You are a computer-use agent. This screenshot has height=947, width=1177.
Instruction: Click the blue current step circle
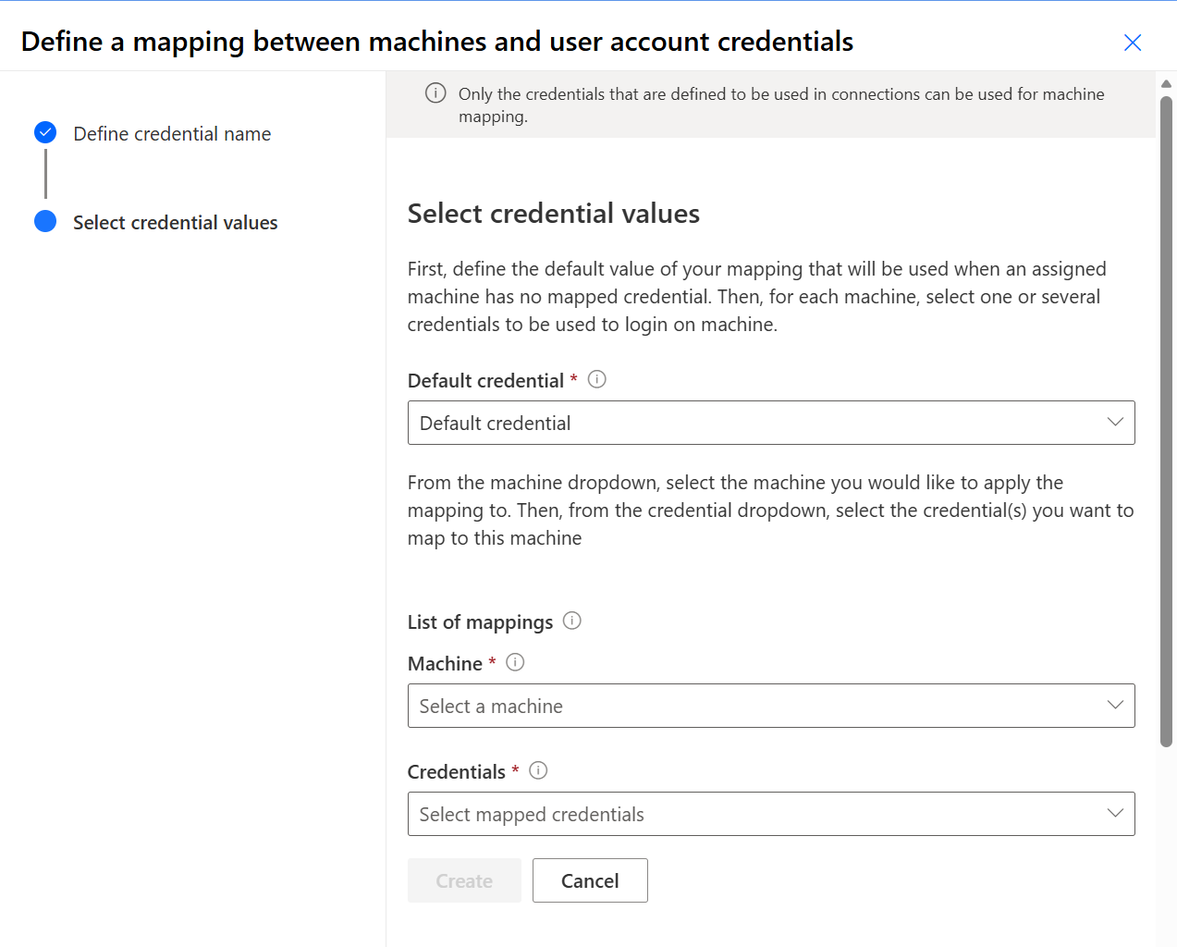click(45, 222)
